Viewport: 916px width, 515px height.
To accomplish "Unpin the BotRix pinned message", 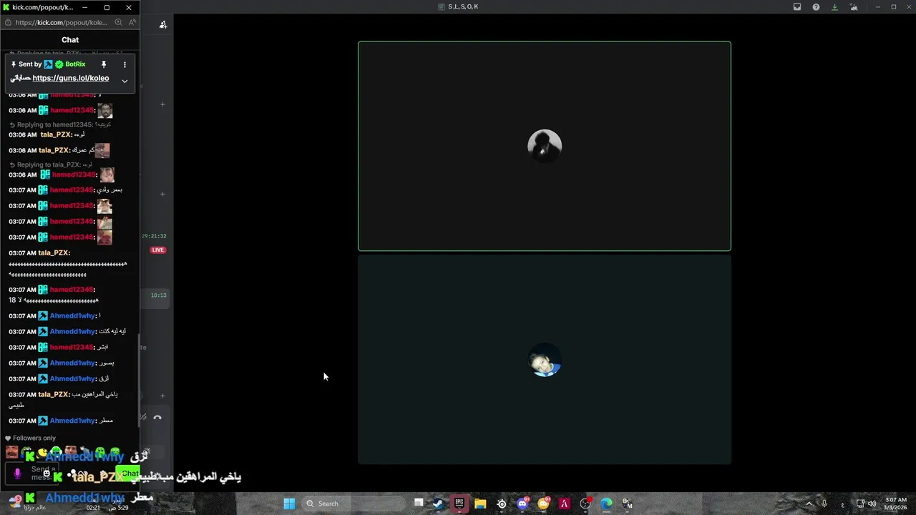I will pos(103,64).
